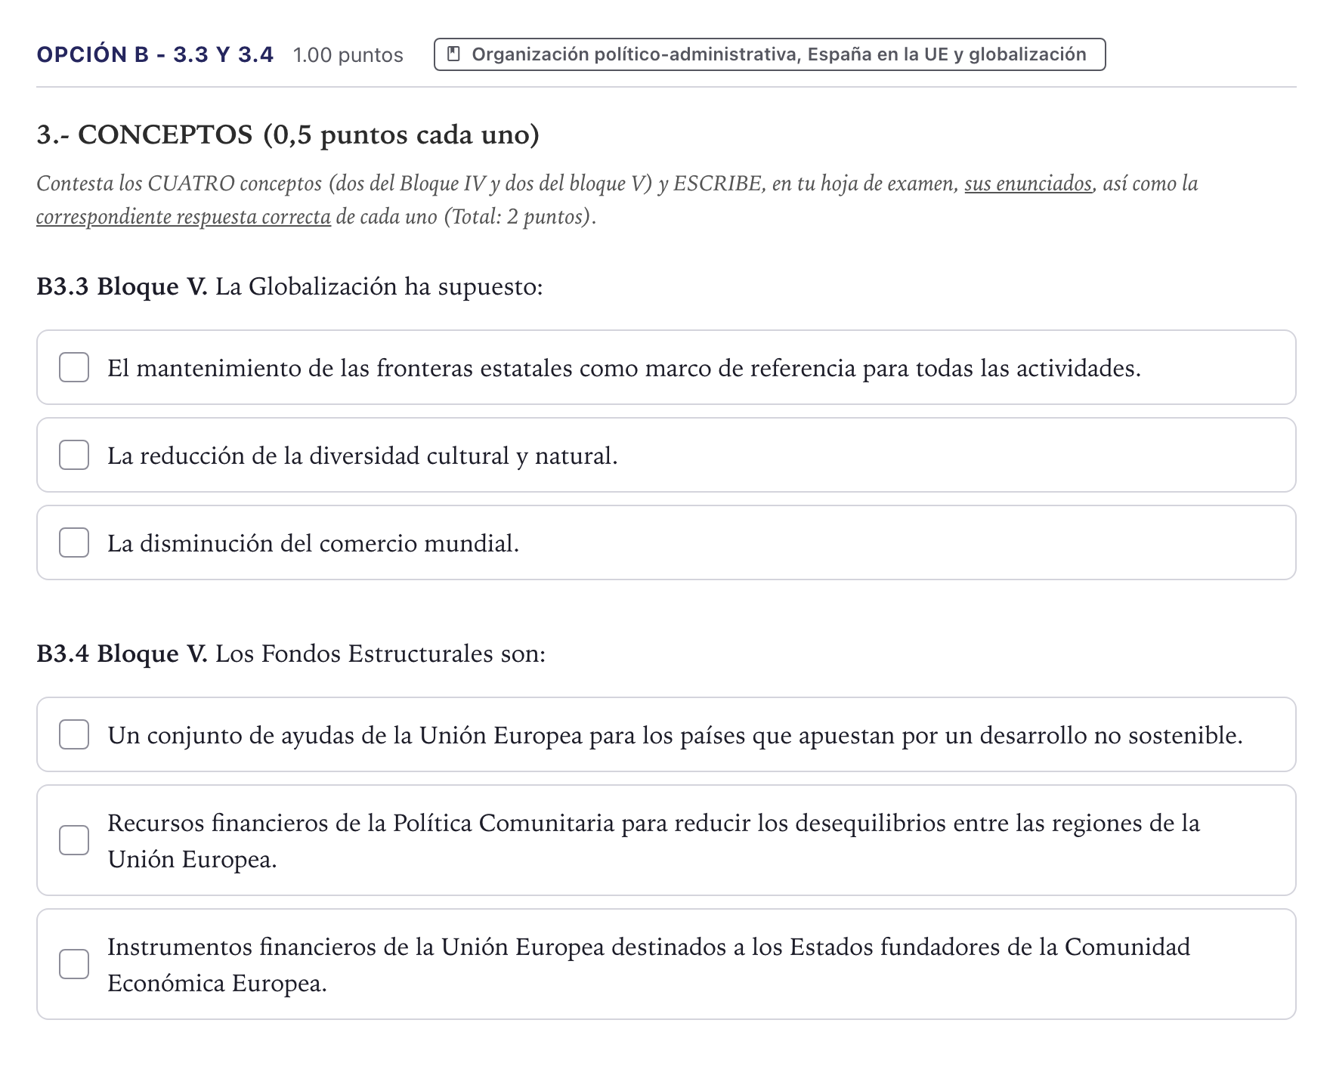Click the book icon in topic tag
The height and width of the screenshot is (1091, 1333).
454,54
